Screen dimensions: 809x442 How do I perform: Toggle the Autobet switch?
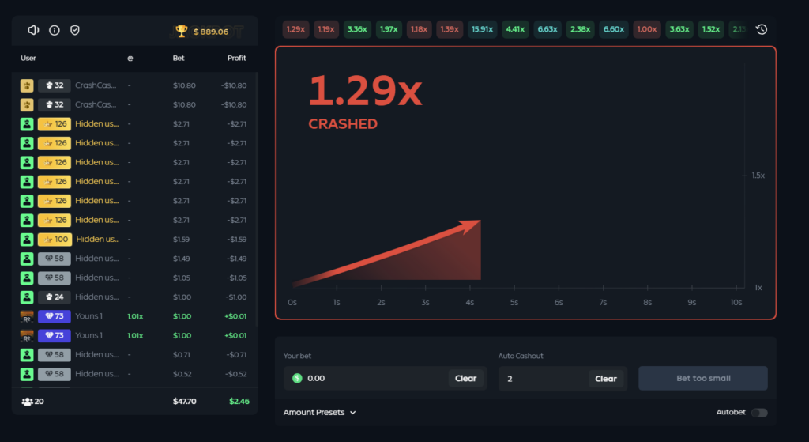[x=758, y=413]
